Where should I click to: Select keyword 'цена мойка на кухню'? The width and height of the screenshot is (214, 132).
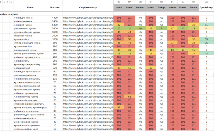tap(26, 122)
